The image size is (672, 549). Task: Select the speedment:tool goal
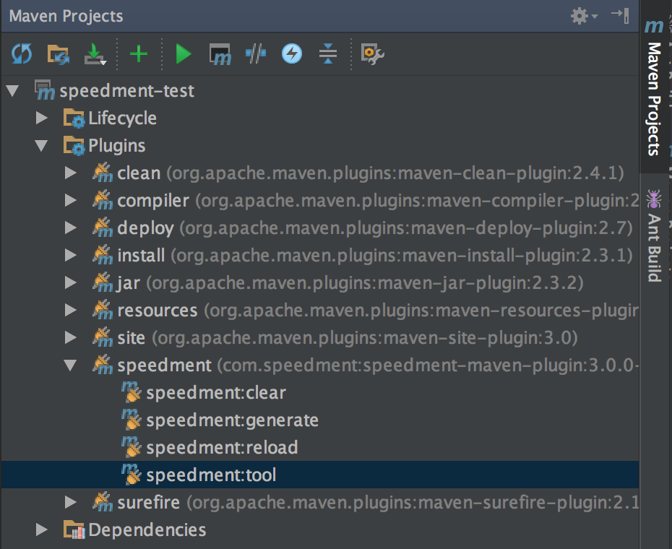point(211,475)
